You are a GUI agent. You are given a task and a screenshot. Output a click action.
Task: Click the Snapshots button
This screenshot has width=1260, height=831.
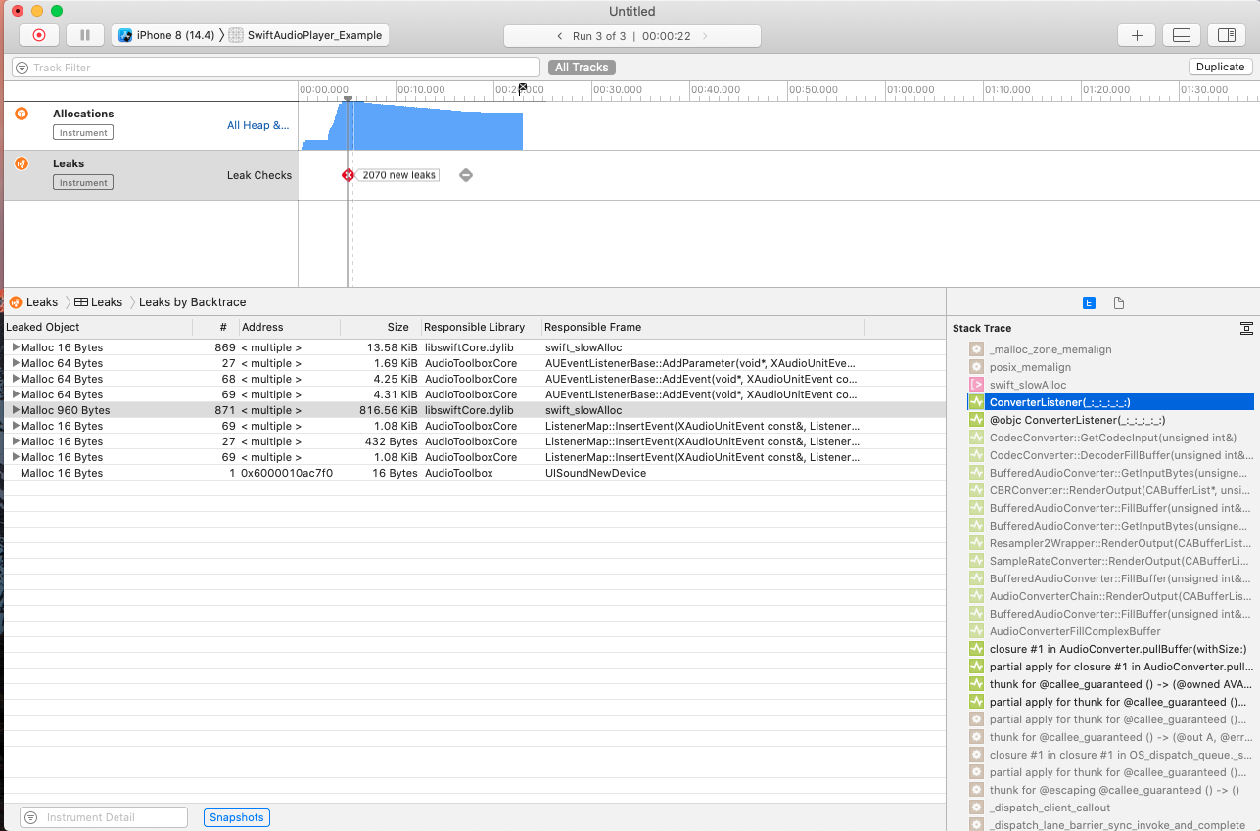(237, 817)
